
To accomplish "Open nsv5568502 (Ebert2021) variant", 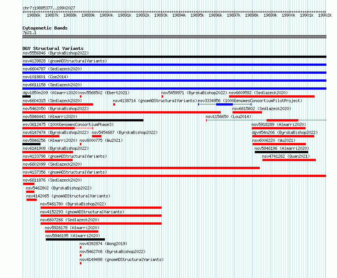I will [105, 93].
